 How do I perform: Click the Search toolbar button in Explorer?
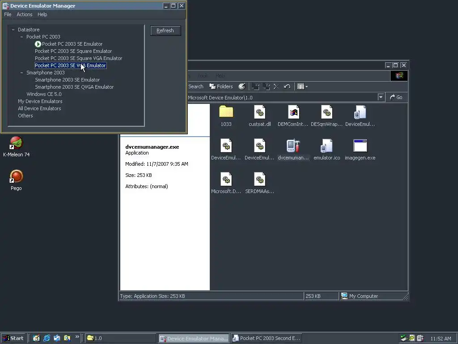pos(196,86)
